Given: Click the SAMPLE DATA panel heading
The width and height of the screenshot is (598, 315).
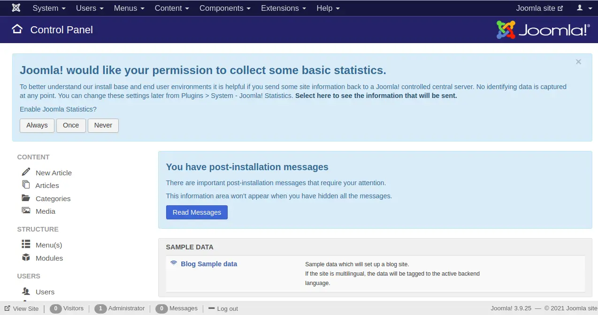Looking at the screenshot, I should [190, 247].
